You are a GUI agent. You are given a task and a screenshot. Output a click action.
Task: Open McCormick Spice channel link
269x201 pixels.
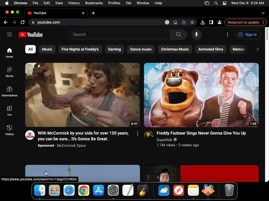pos(71,146)
